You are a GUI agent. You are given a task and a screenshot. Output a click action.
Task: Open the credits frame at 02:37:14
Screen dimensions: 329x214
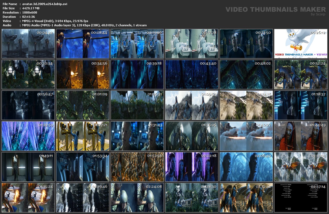click(301, 198)
